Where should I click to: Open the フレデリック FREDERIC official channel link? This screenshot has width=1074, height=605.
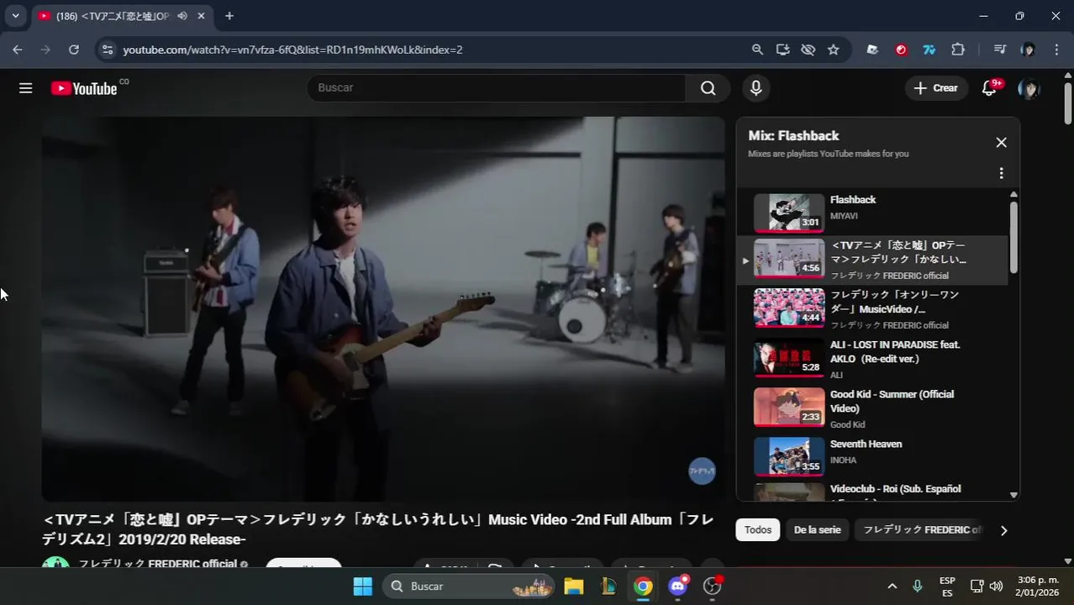click(x=157, y=564)
